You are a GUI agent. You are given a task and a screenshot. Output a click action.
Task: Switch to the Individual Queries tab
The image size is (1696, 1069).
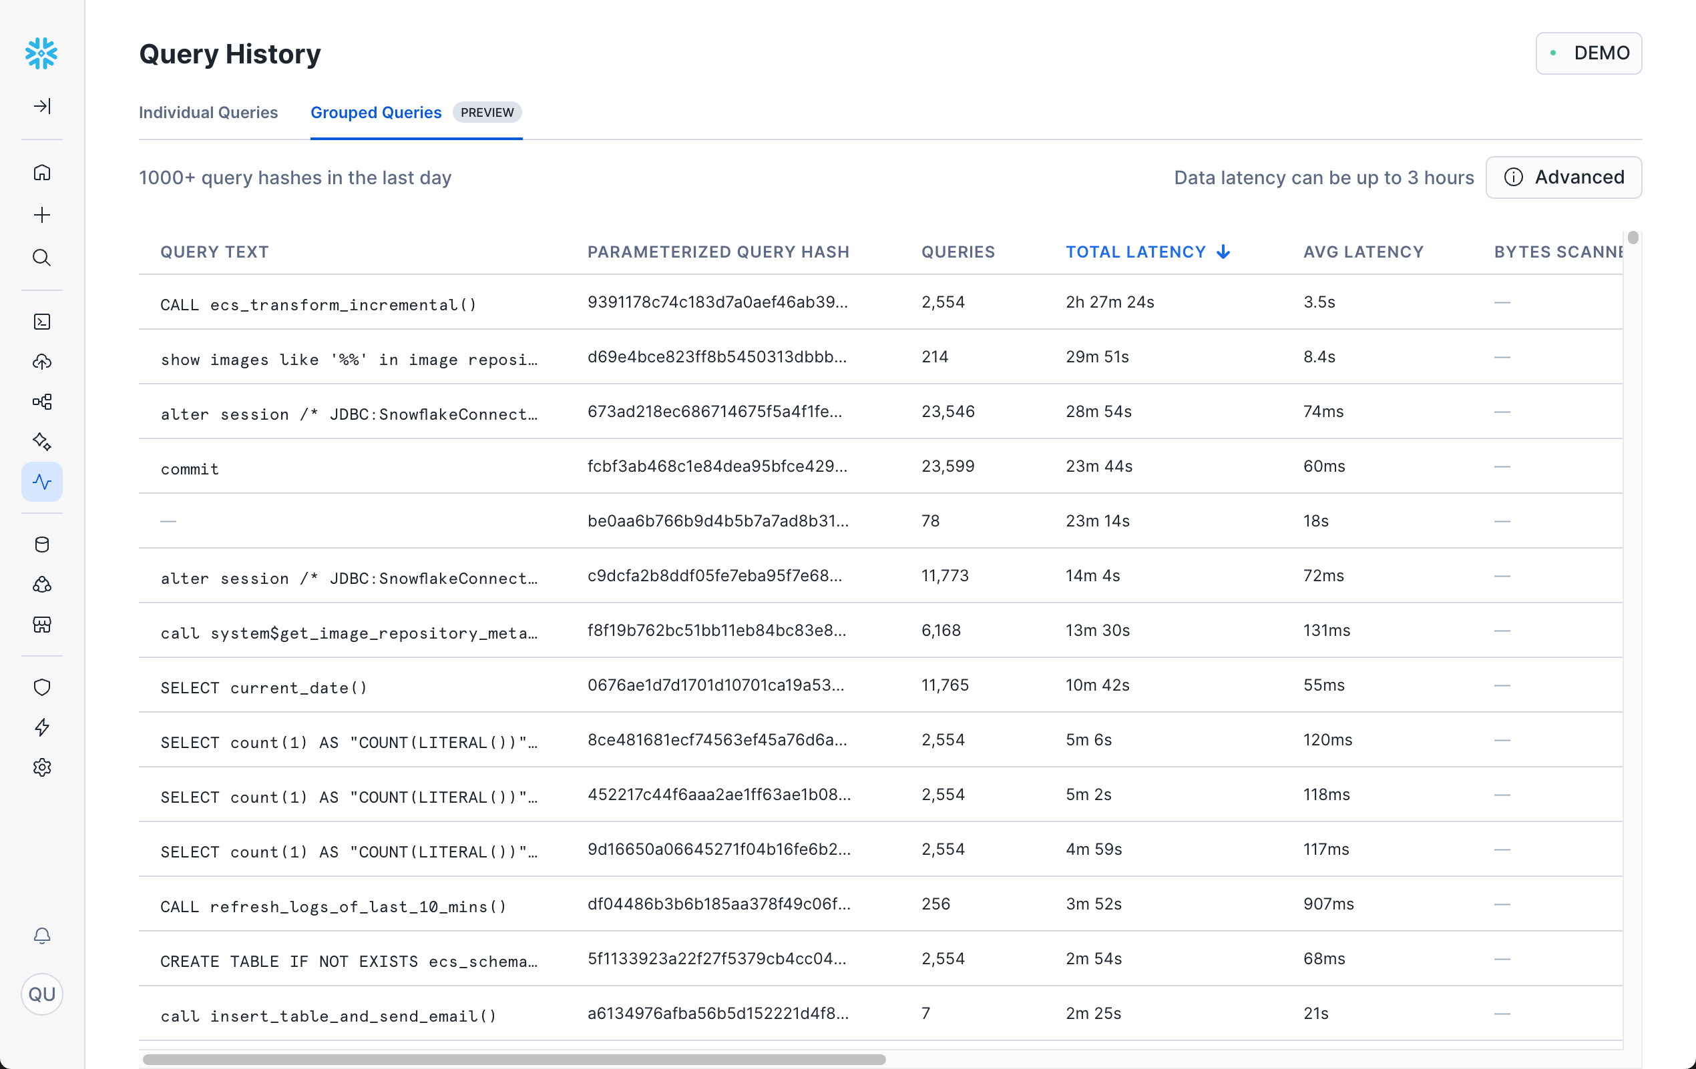point(208,113)
